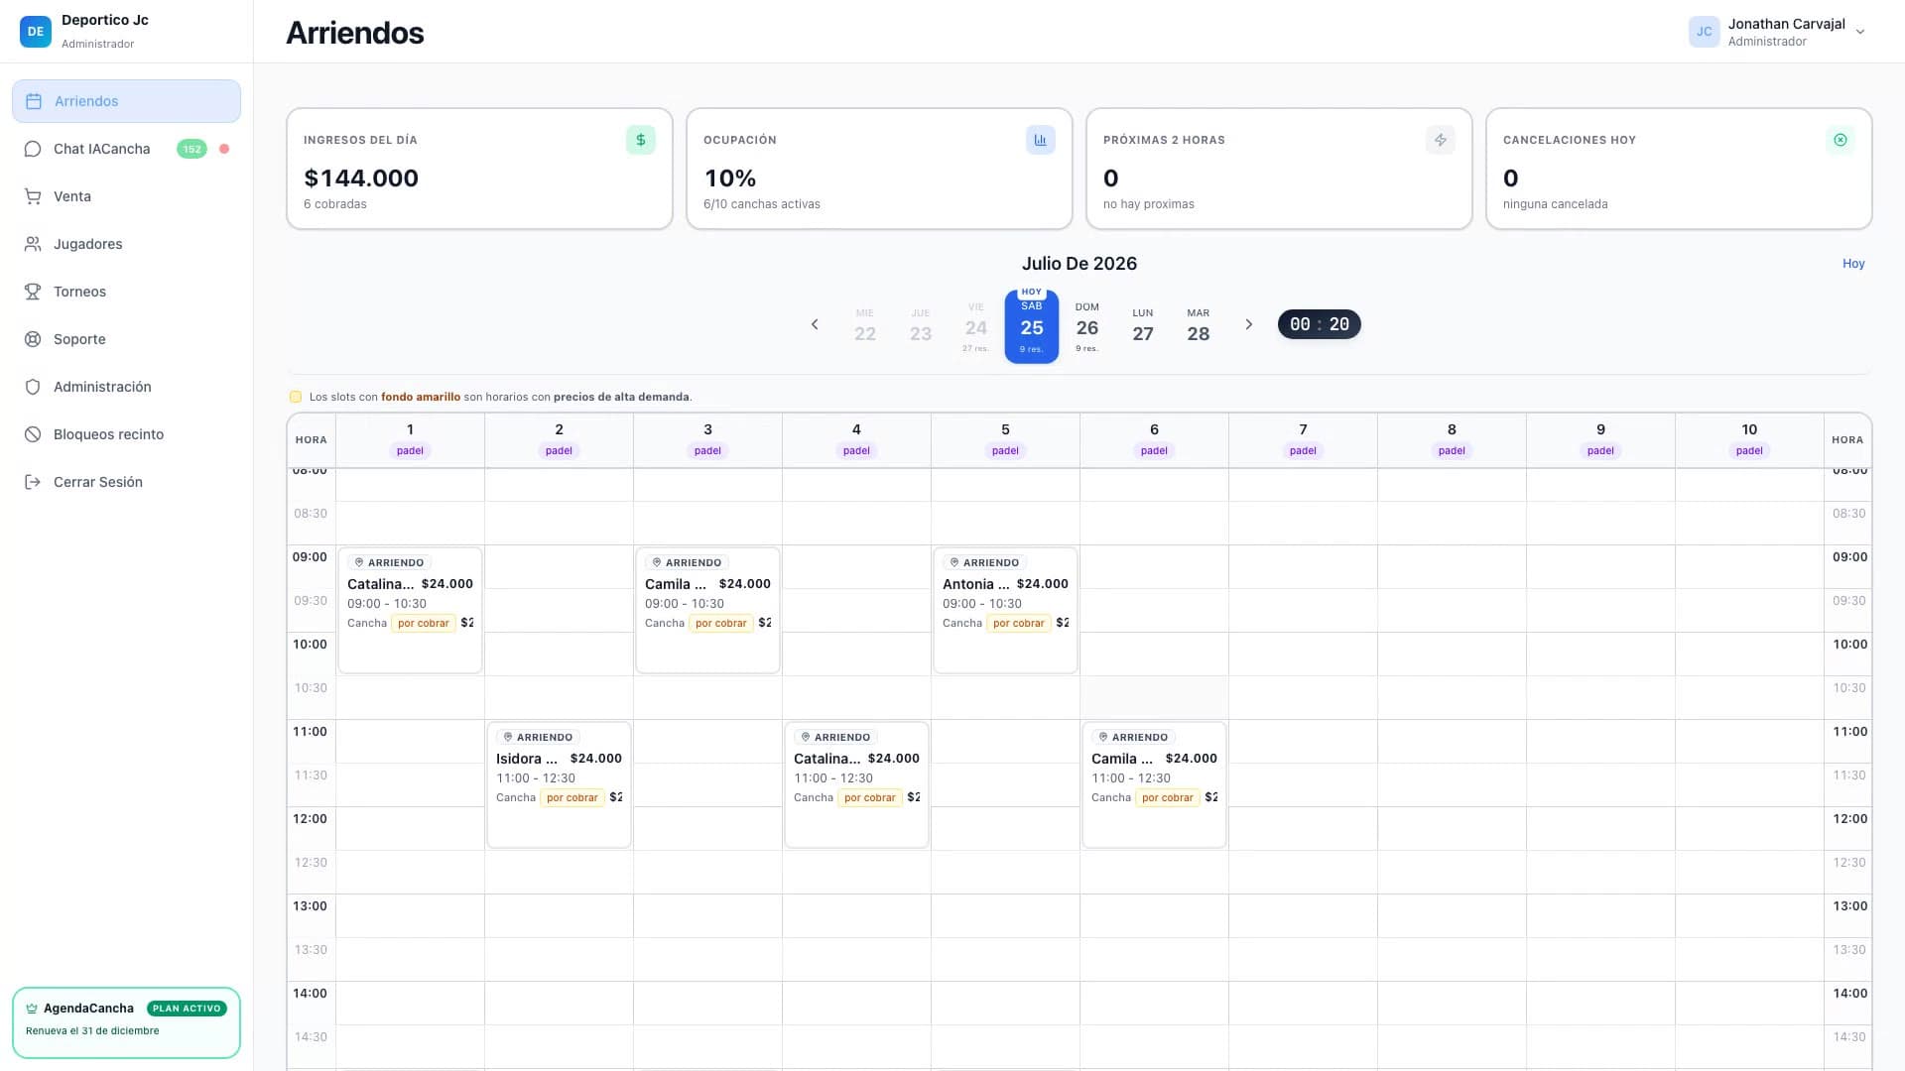Viewport: 1905px width, 1071px height.
Task: Open the Antonia booking on court 5
Action: coord(1005,610)
